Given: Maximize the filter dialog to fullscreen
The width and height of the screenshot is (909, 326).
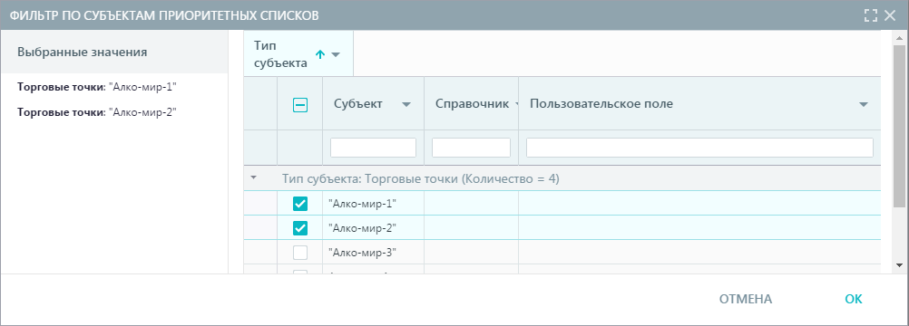Looking at the screenshot, I should [x=871, y=15].
